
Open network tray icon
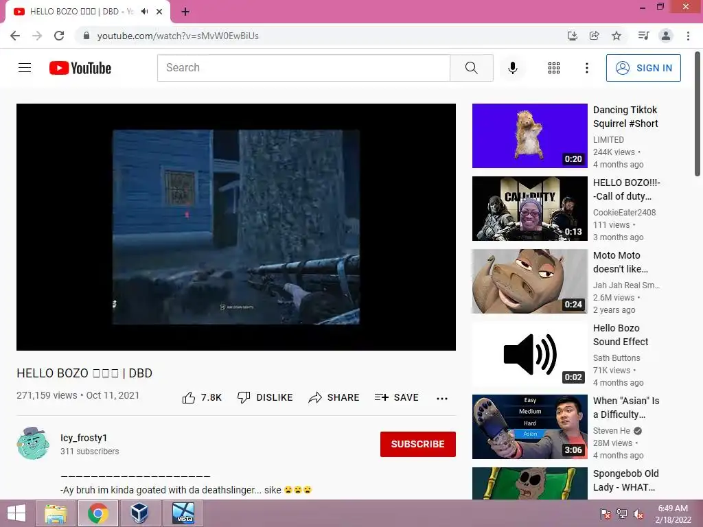pyautogui.click(x=621, y=514)
